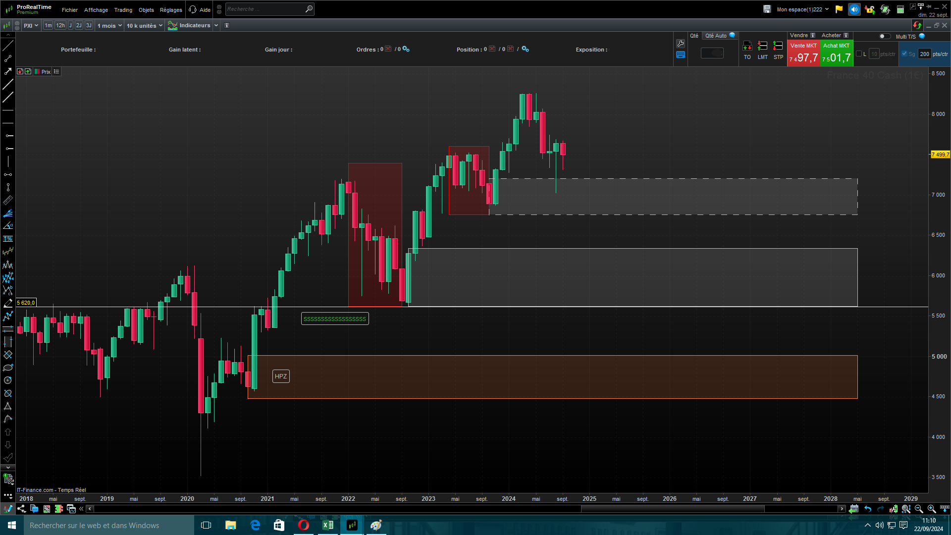Image resolution: width=951 pixels, height=535 pixels.
Task: Click the TO order type icon
Action: 747,47
